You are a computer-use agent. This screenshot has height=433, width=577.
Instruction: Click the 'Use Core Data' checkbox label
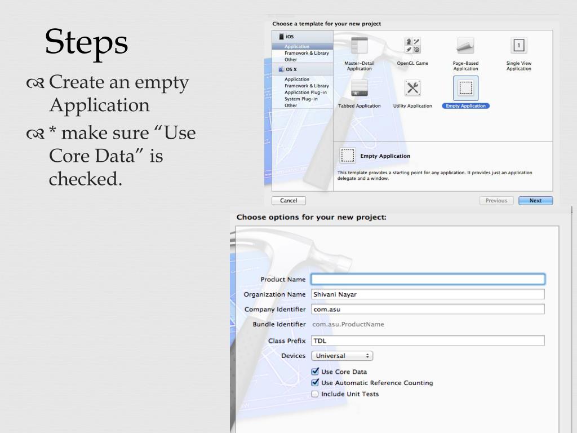pos(344,372)
